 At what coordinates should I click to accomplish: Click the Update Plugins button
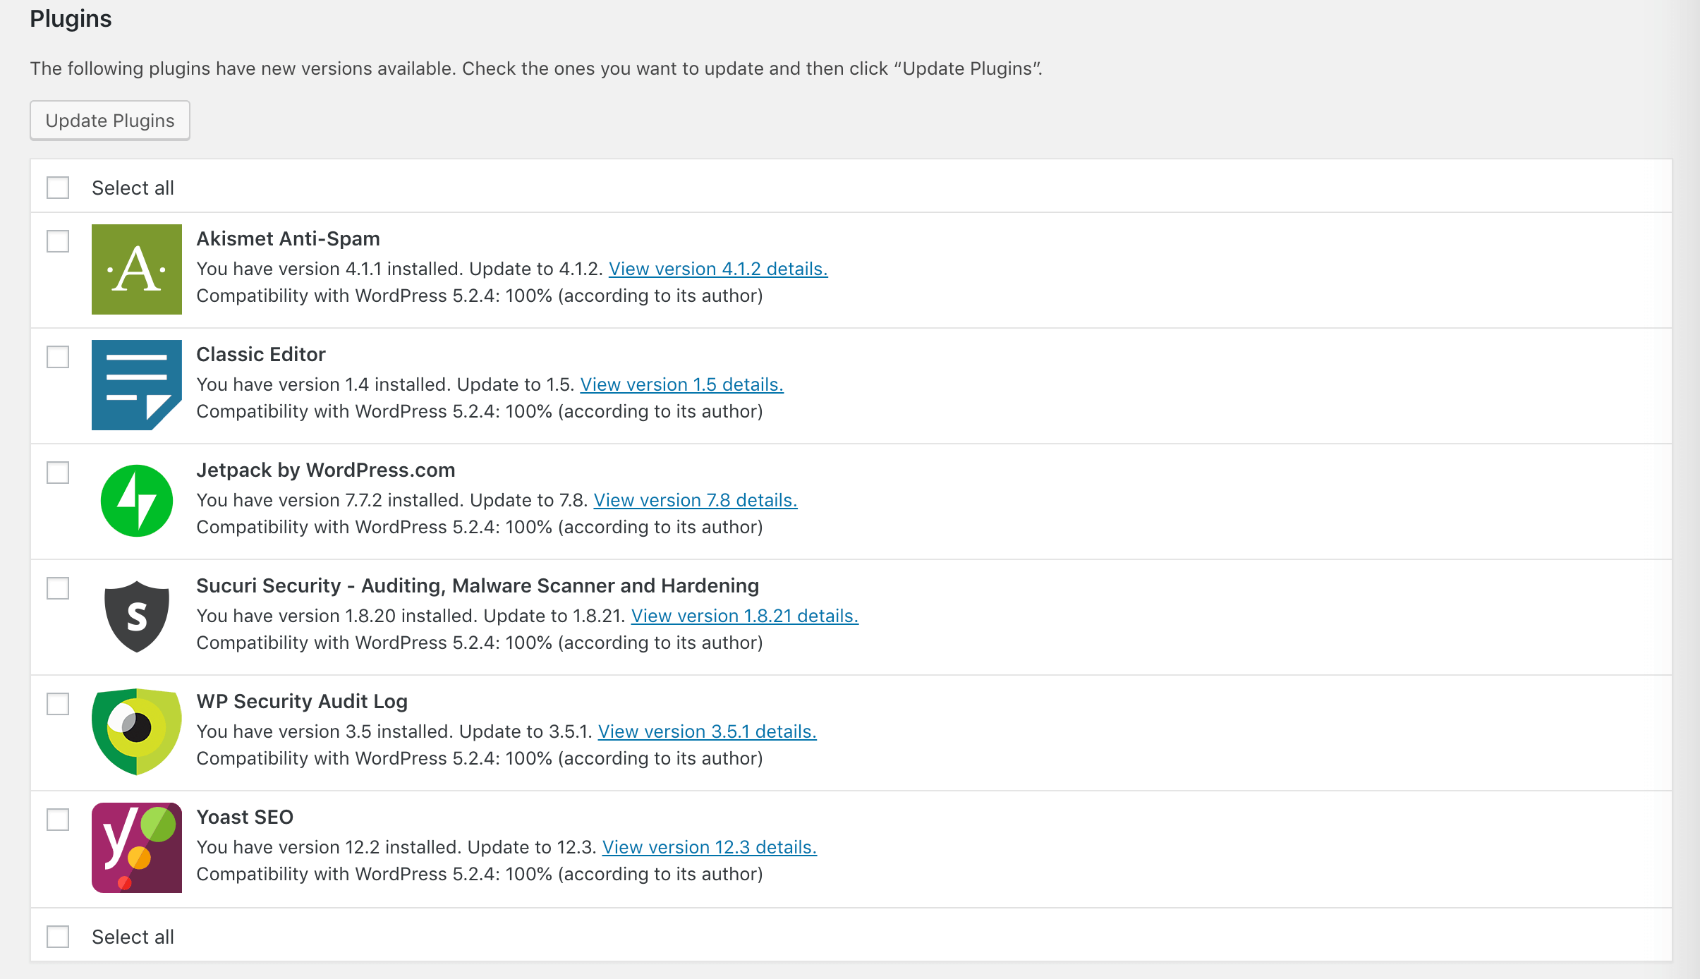tap(110, 121)
